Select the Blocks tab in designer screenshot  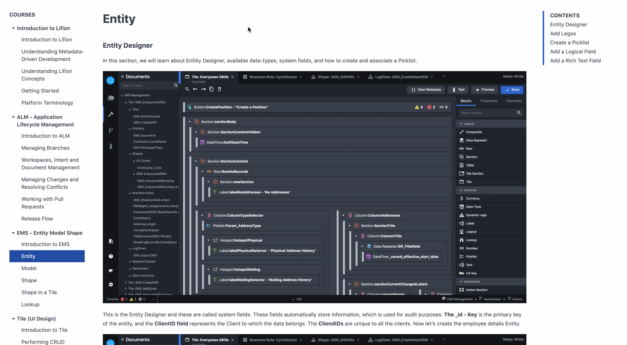(466, 101)
